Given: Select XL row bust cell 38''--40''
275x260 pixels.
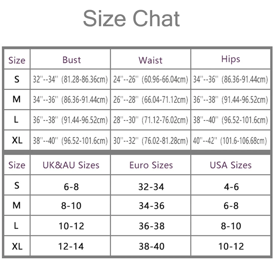Looking at the screenshot, I should pyautogui.click(x=70, y=140).
